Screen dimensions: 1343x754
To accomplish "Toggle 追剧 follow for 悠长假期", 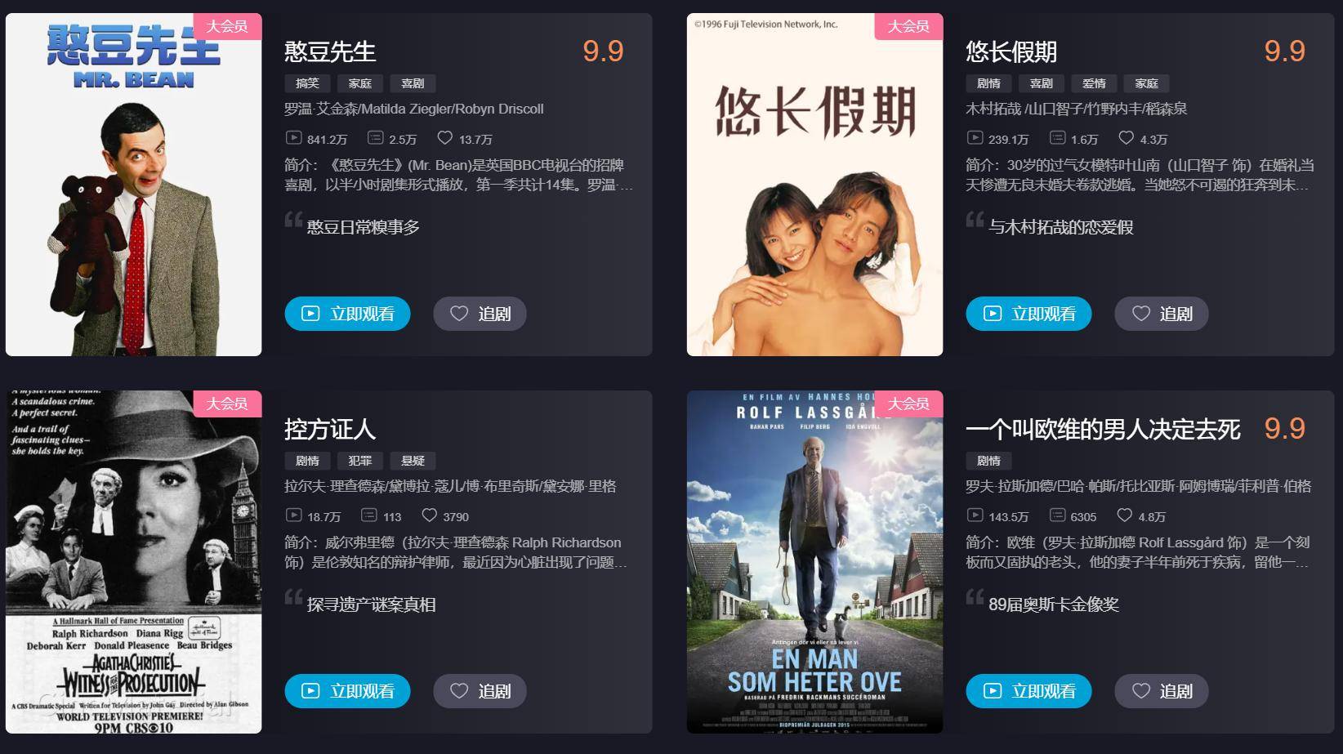I will tap(1161, 314).
